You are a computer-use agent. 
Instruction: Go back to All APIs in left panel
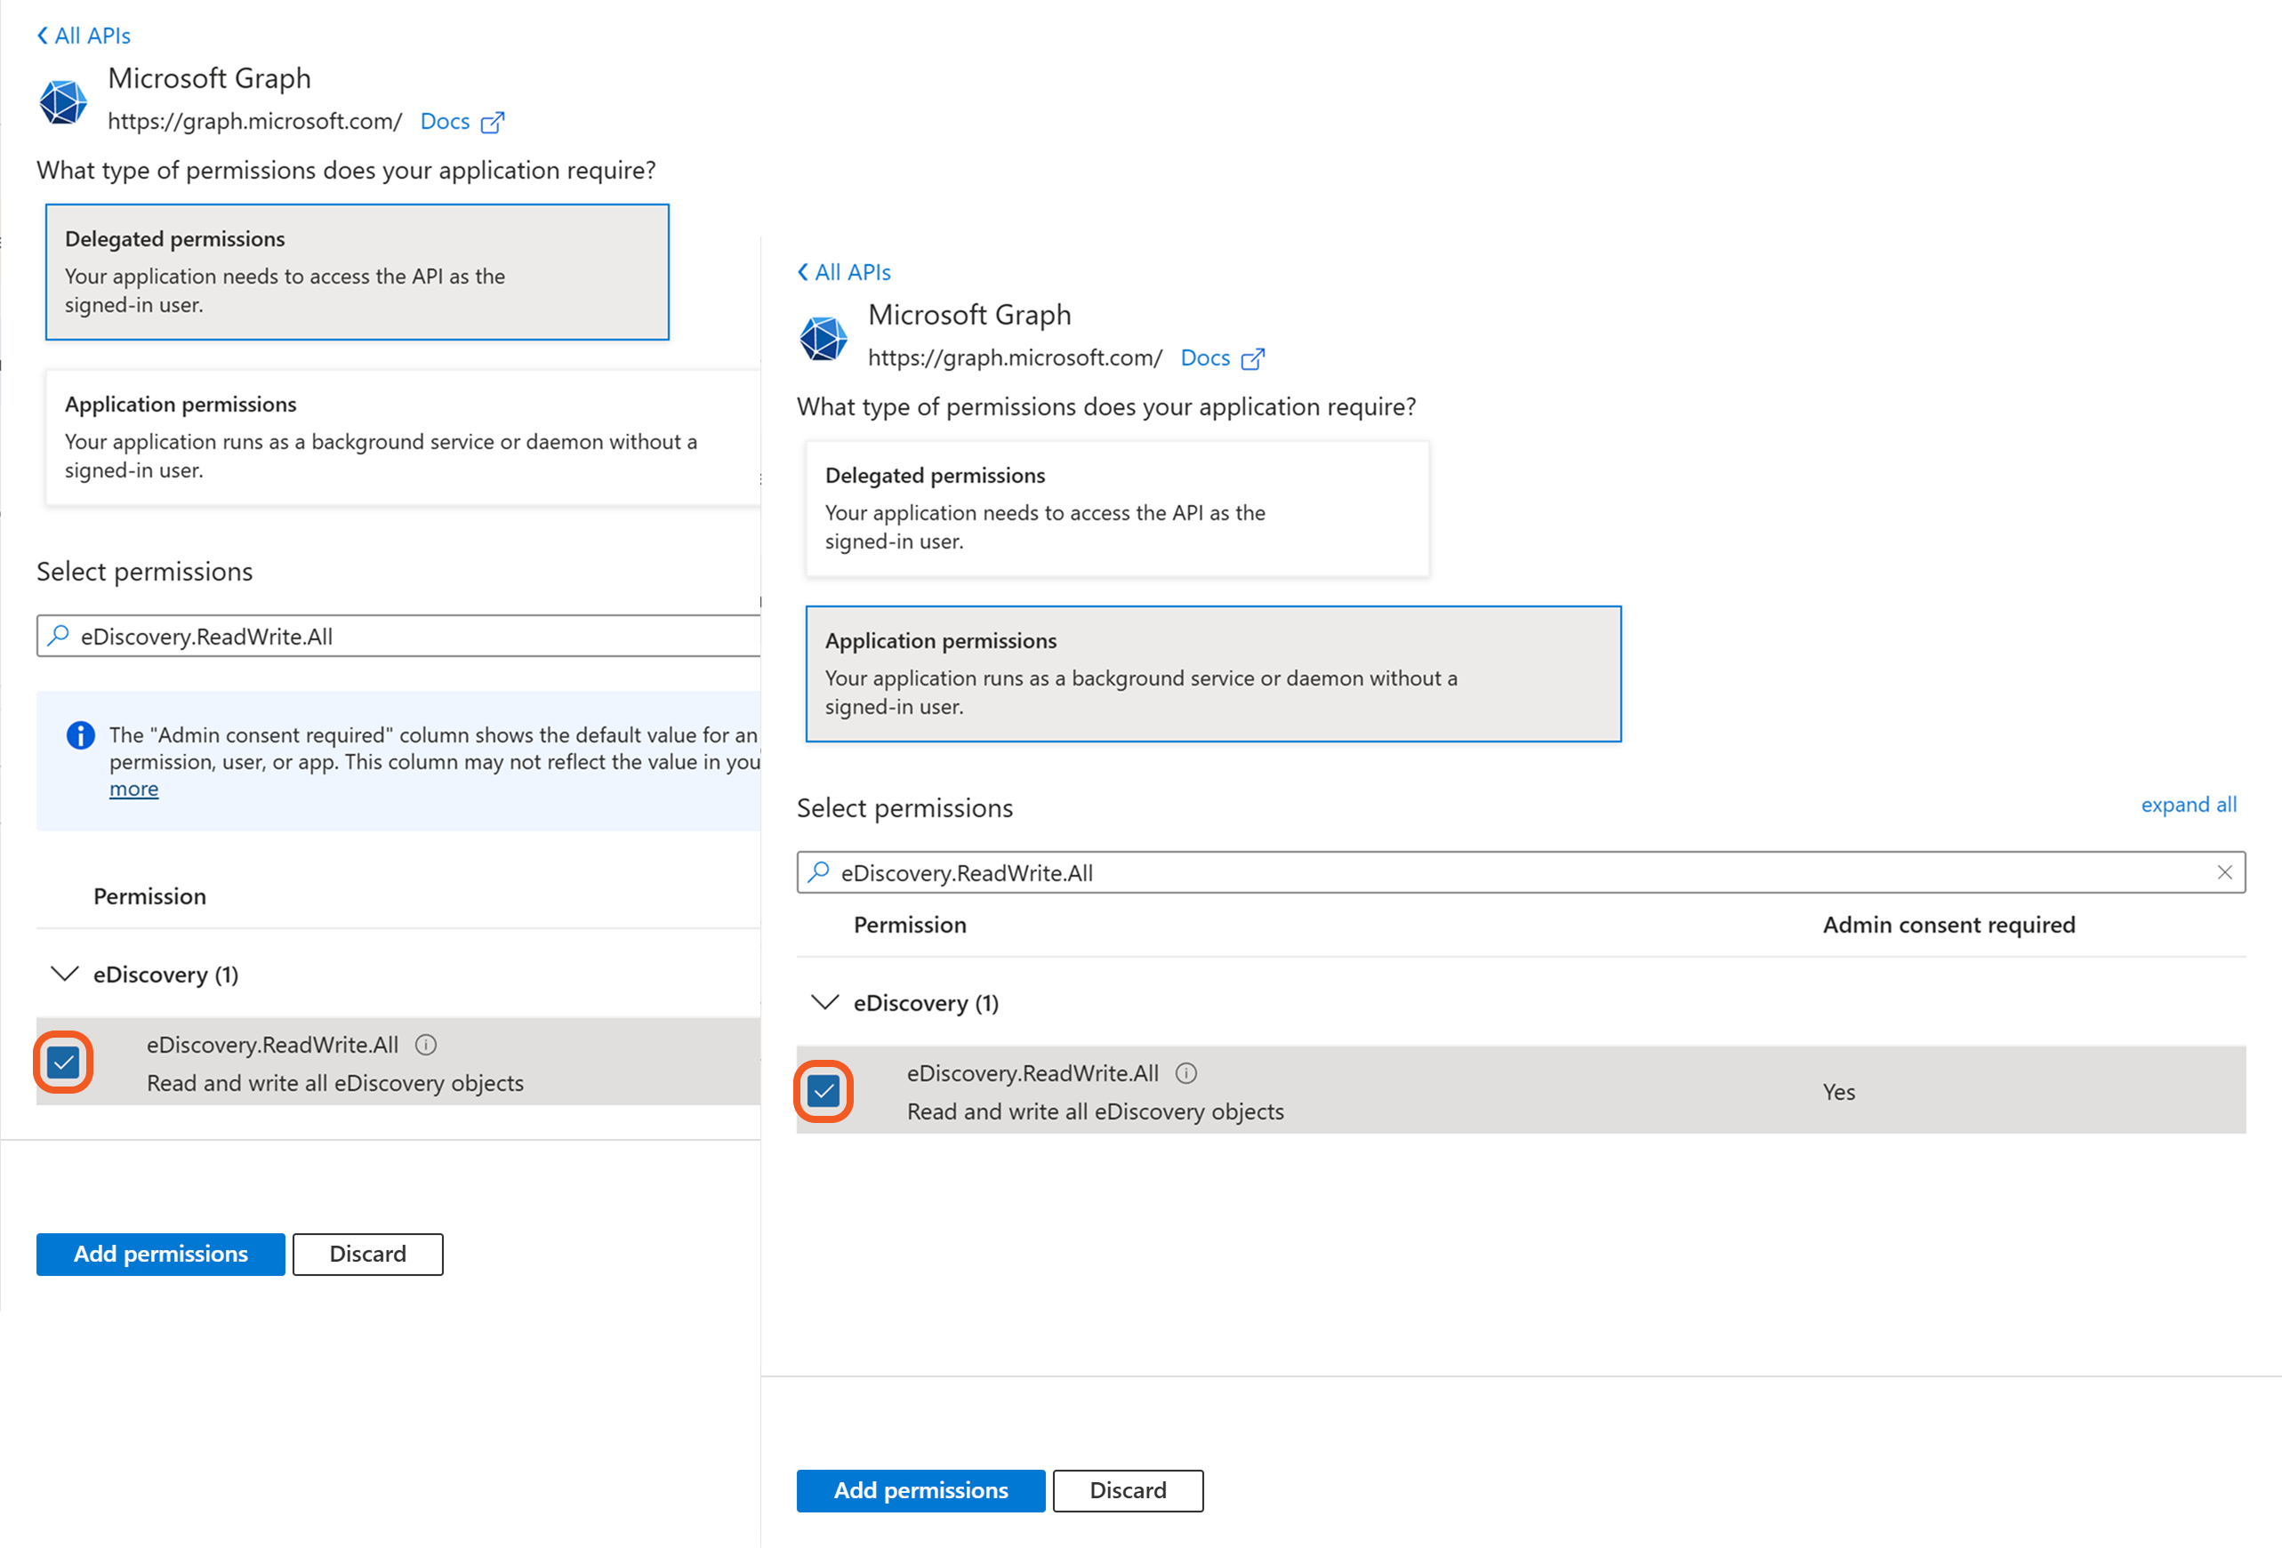tap(84, 36)
